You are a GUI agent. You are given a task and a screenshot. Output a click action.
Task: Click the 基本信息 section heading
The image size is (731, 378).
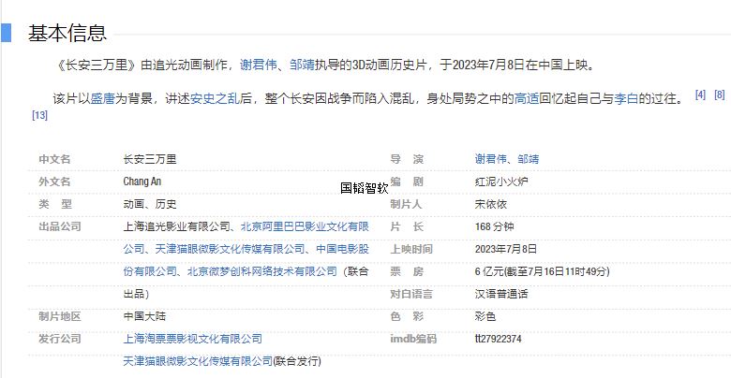67,34
